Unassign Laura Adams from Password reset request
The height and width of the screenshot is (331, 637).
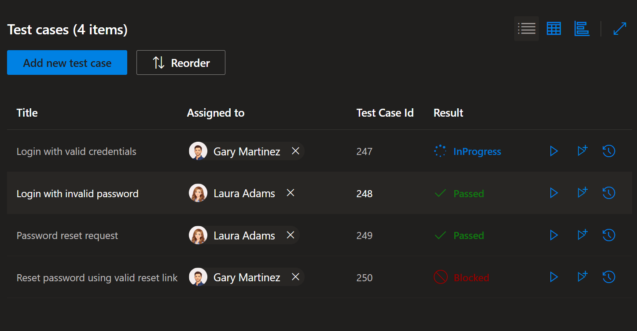coord(290,235)
